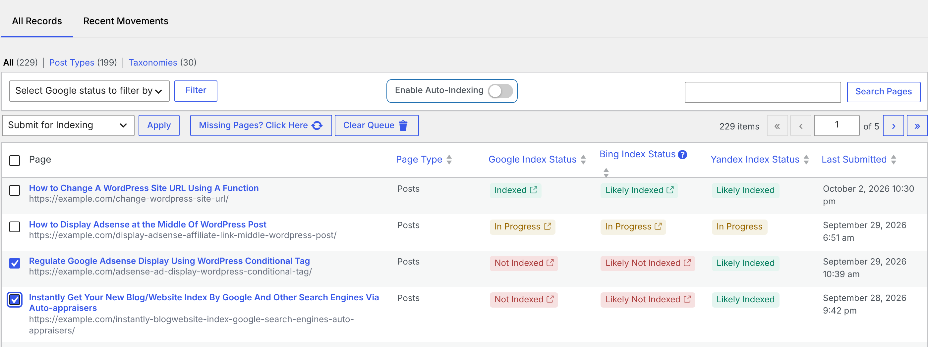This screenshot has height=347, width=928.
Task: Open the Submit for Indexing bulk action dropdown
Action: pyautogui.click(x=68, y=125)
